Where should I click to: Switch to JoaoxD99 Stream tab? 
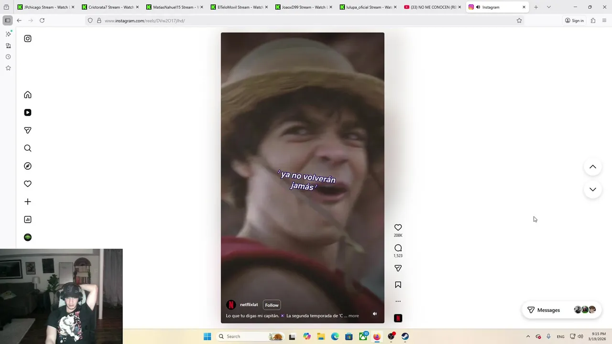(304, 7)
